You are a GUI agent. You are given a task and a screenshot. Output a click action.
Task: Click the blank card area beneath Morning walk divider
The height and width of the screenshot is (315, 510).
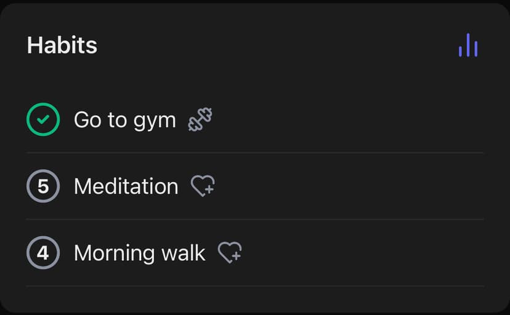point(255,300)
